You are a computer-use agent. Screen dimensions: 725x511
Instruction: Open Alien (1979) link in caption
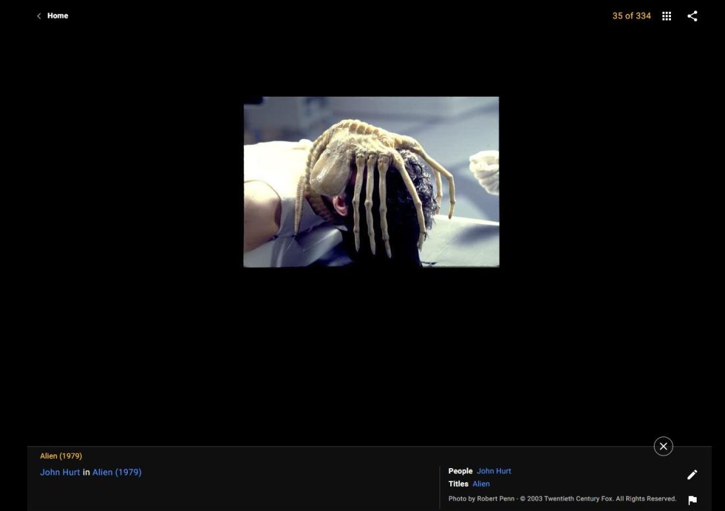coord(117,472)
